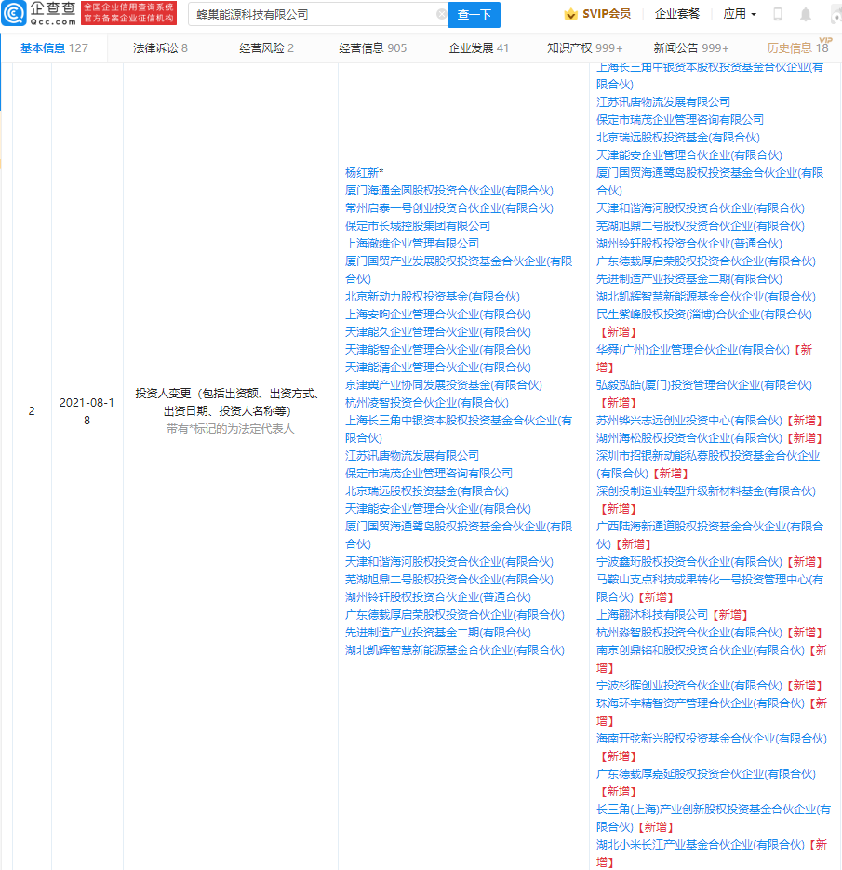Open the 企业发展 tab
This screenshot has height=870, width=842.
click(478, 48)
